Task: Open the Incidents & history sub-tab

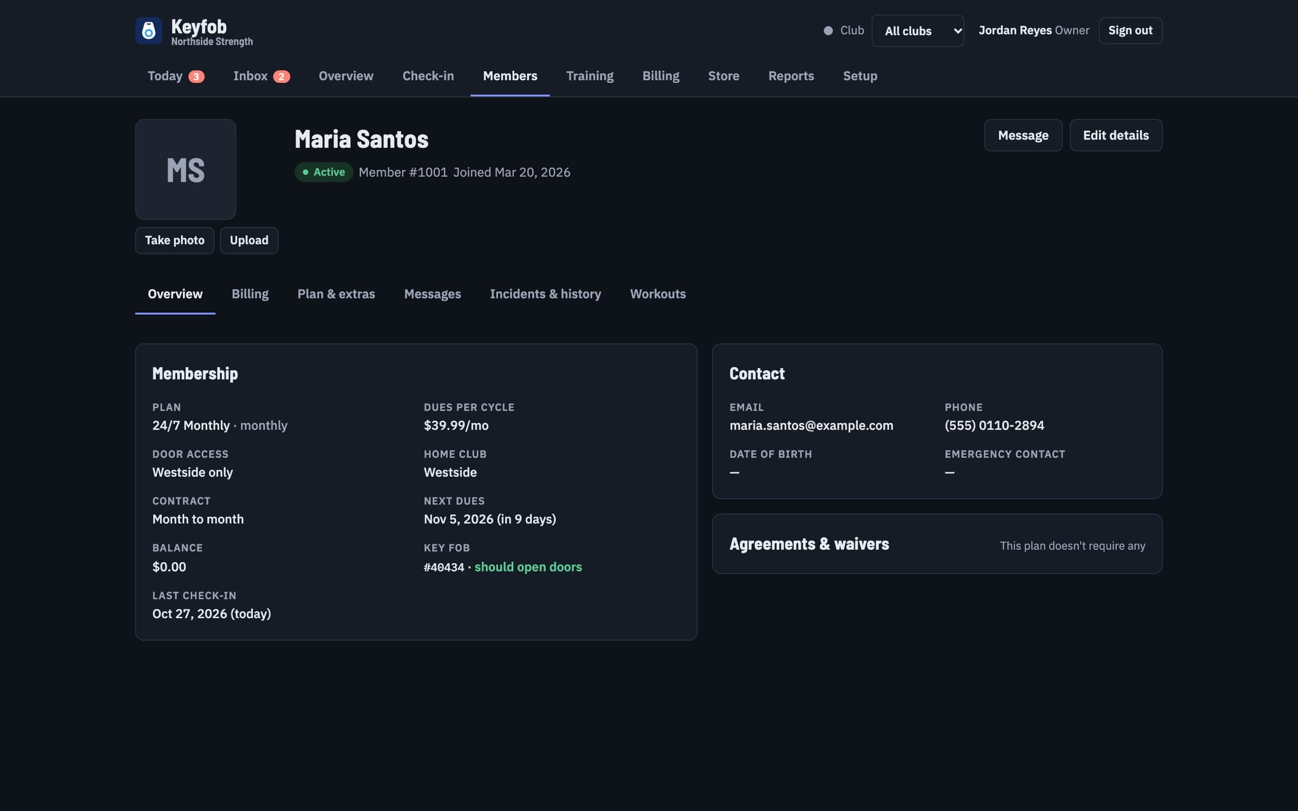Action: tap(545, 294)
